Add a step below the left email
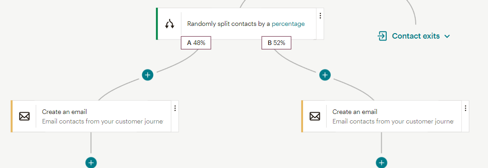Screen dimensions: 488x168 [x=91, y=163]
